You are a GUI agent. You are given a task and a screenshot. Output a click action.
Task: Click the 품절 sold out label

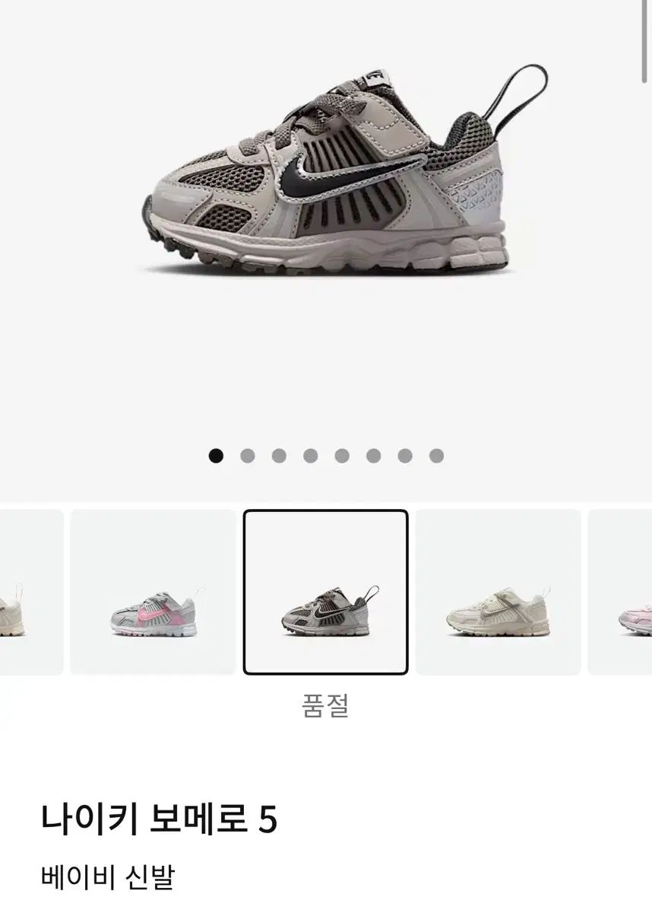pos(325,705)
